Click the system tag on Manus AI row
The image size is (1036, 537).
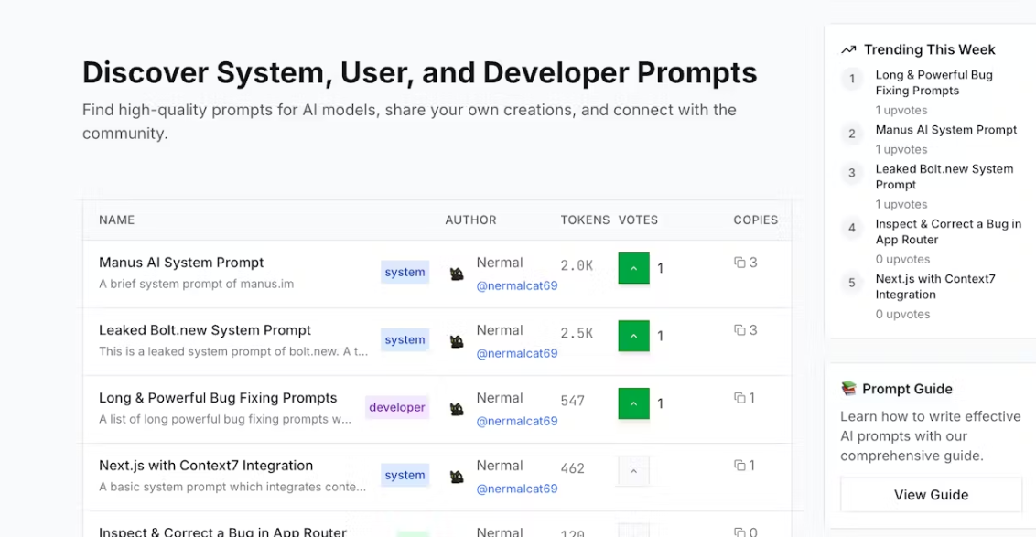click(405, 272)
